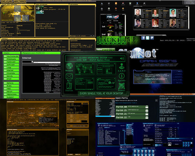
Task: Select the Port#: 22 row
Action: tap(132, 117)
